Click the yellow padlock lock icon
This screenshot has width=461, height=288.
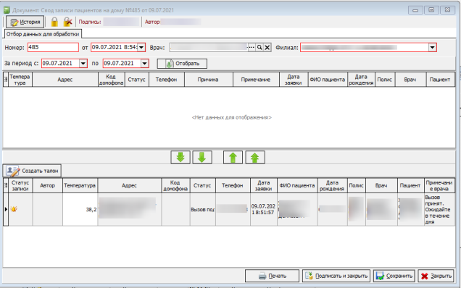point(54,22)
